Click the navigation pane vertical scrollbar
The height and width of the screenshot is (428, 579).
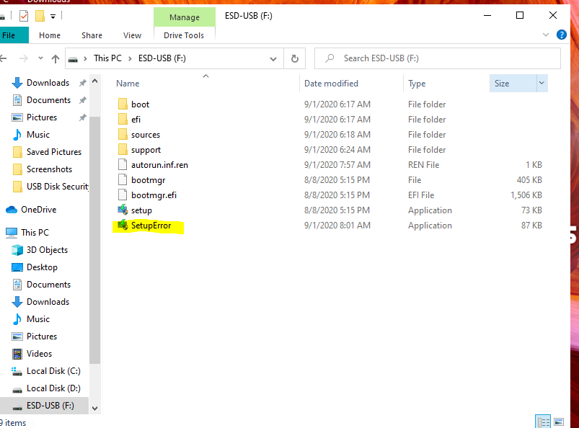click(94, 238)
